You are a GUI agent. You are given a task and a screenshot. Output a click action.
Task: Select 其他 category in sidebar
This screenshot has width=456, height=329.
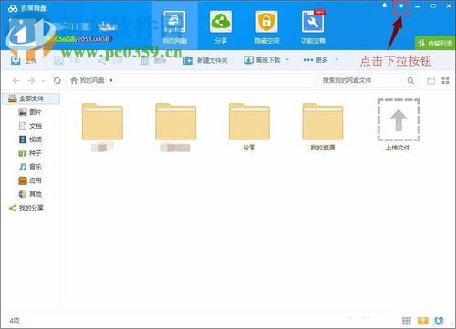pos(30,194)
